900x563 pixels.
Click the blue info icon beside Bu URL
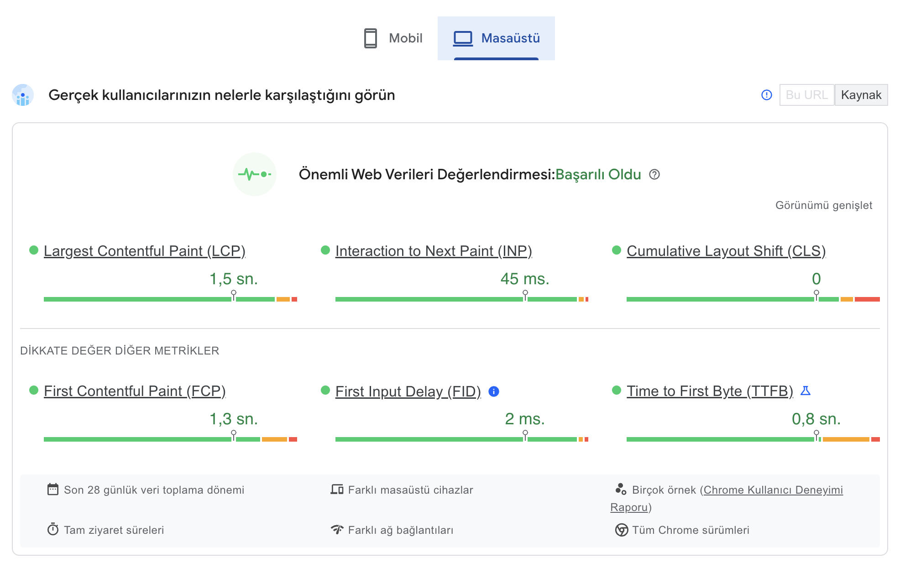click(767, 95)
